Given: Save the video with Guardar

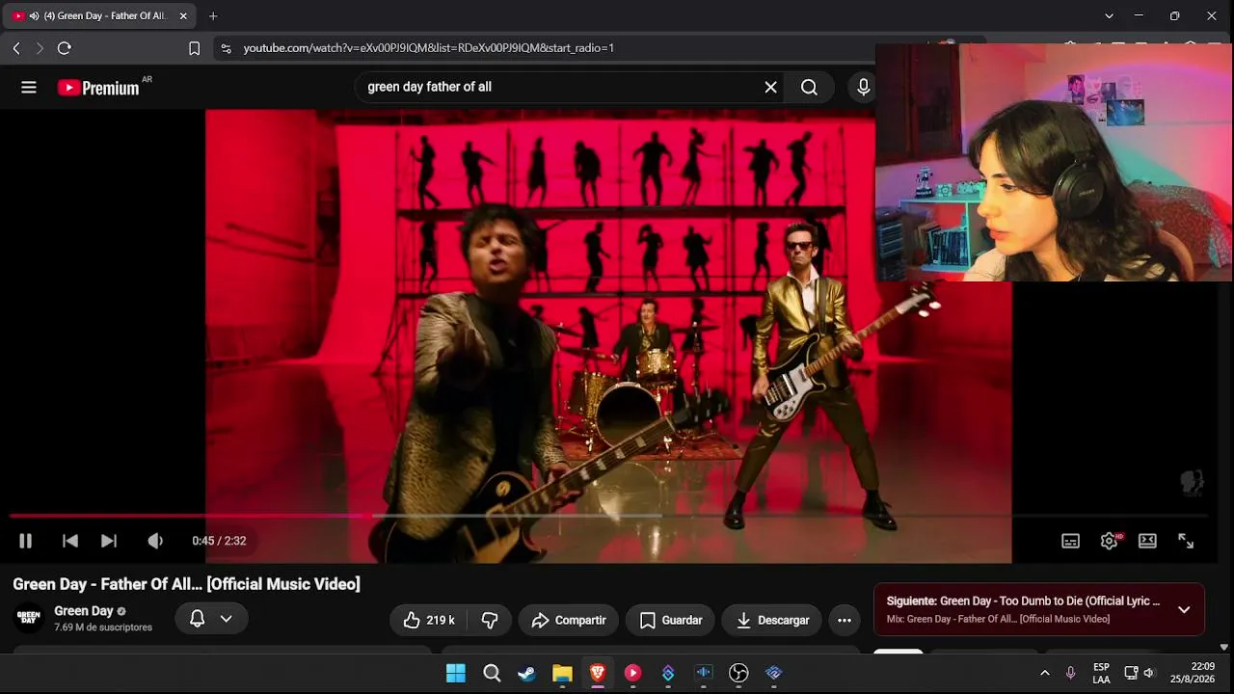Looking at the screenshot, I should [x=671, y=620].
